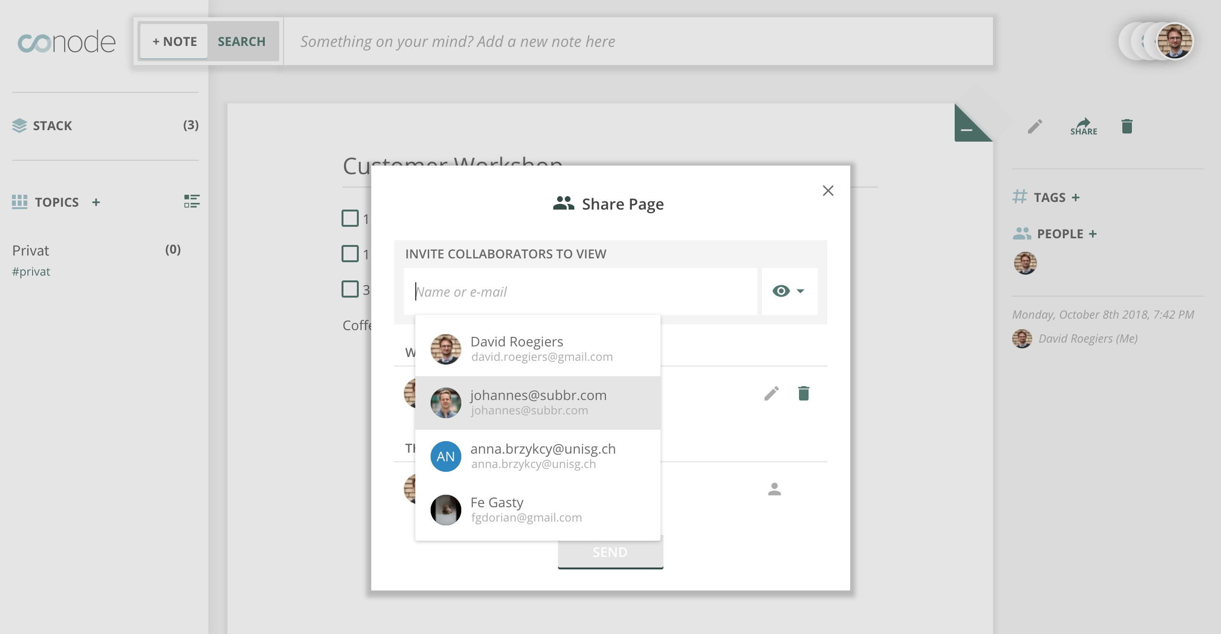
Task: Delete the page with the trash icon
Action: (1127, 127)
